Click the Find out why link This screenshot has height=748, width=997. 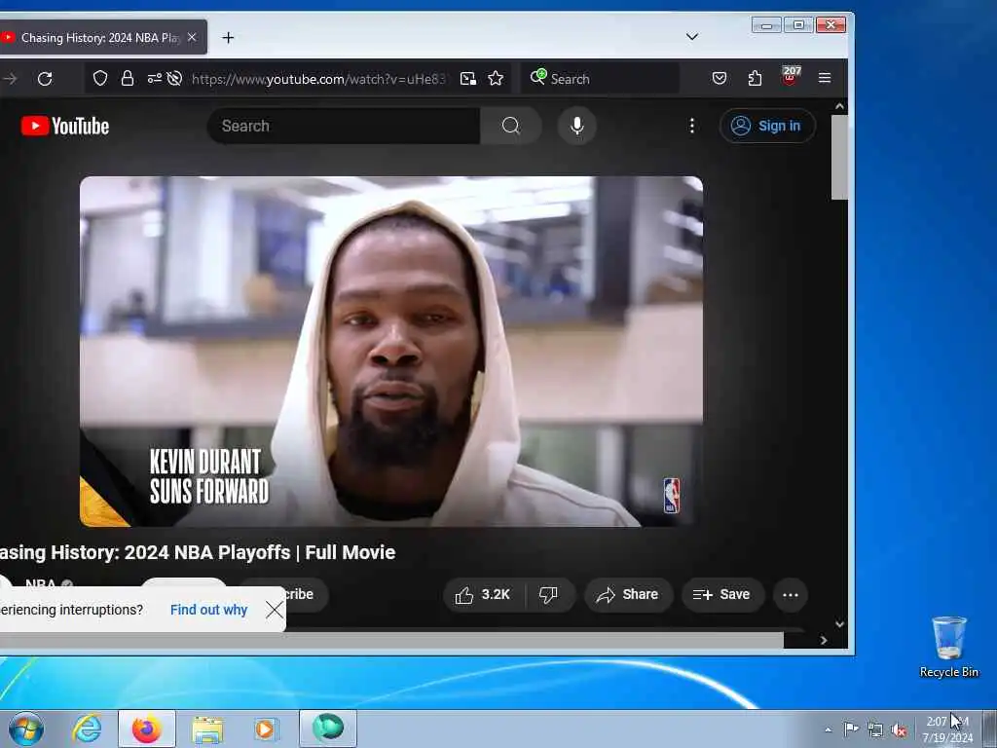coord(208,610)
